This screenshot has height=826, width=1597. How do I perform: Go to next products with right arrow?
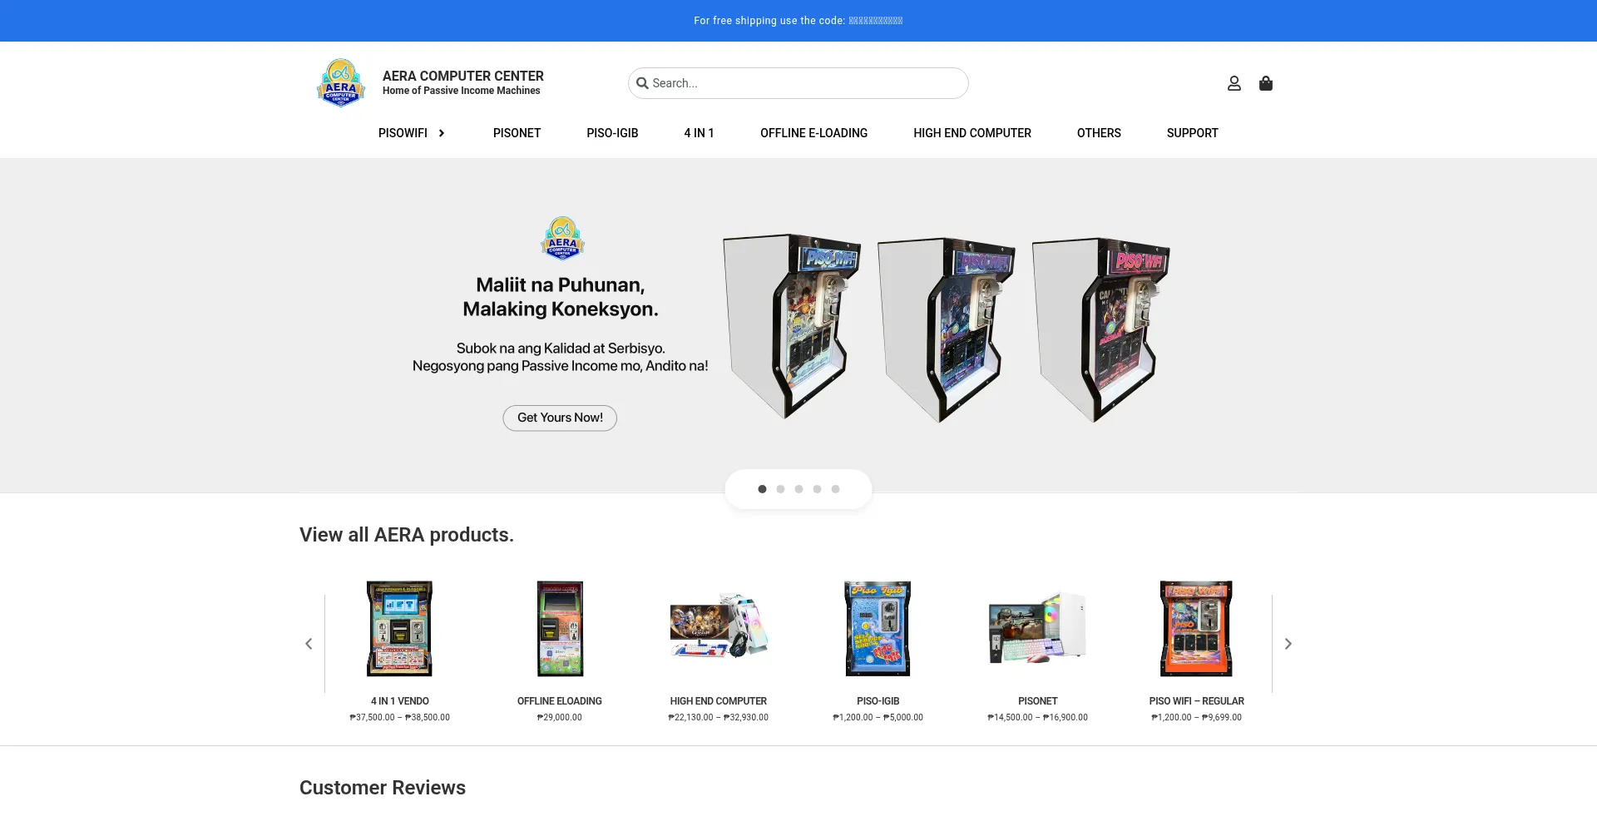[x=1288, y=644]
